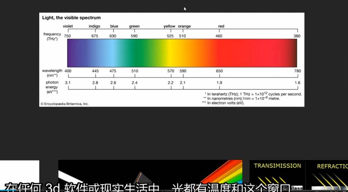Select the orange color name label
The width and height of the screenshot is (348, 192).
pos(184,26)
